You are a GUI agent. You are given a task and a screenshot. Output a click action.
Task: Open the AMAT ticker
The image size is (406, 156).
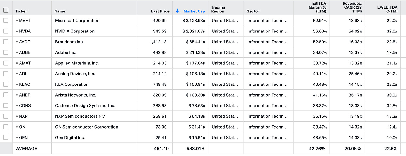[25, 63]
